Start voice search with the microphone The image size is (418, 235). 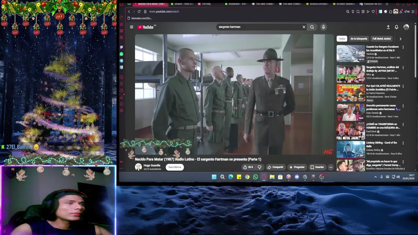[323, 27]
